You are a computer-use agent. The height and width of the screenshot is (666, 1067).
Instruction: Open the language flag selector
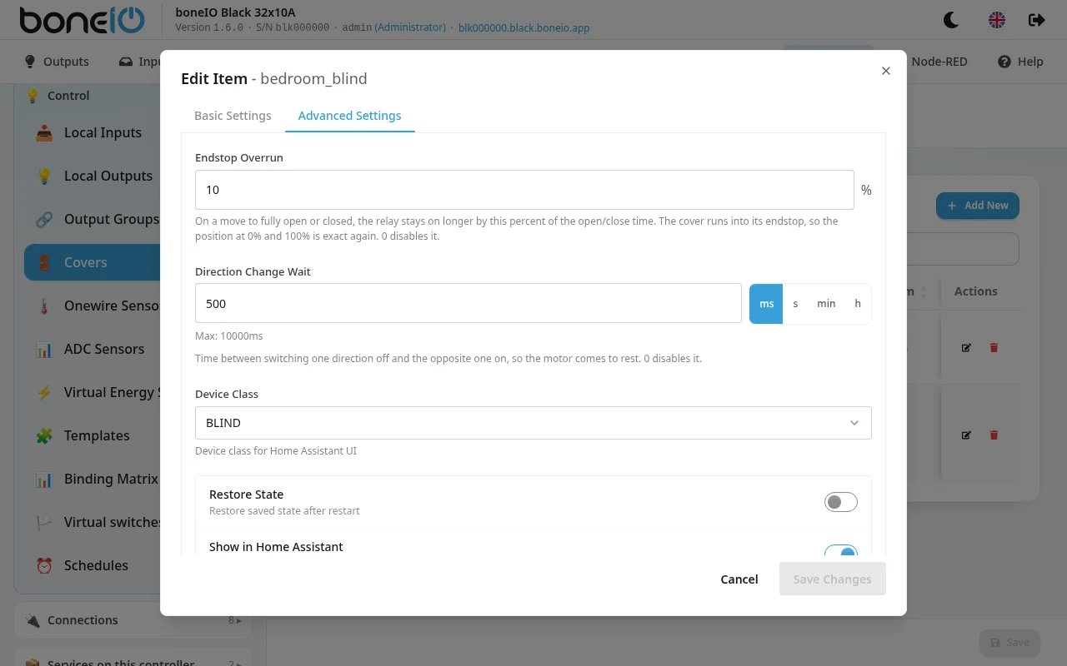pos(996,20)
